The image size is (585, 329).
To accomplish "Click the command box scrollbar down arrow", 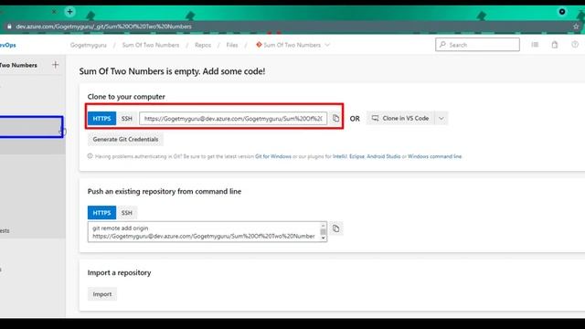I will pos(323,238).
